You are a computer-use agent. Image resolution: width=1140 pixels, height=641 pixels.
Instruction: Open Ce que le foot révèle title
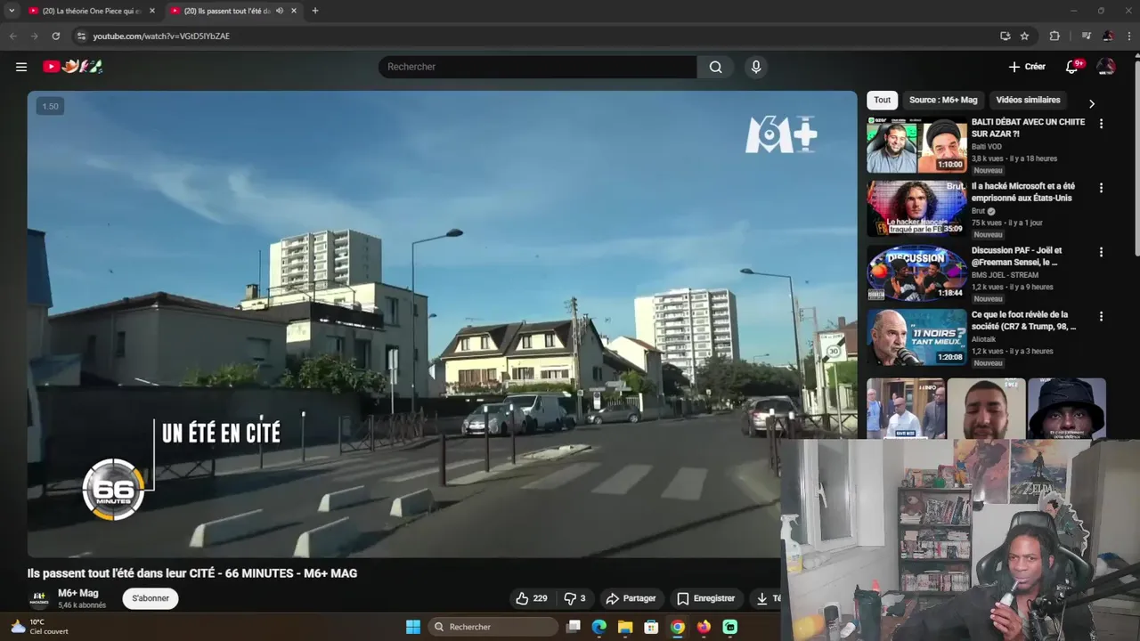click(1023, 320)
